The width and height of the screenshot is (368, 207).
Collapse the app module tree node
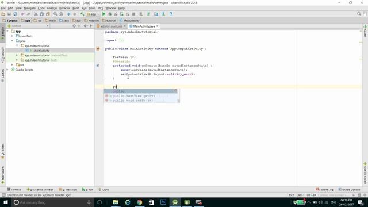pyautogui.click(x=7, y=31)
